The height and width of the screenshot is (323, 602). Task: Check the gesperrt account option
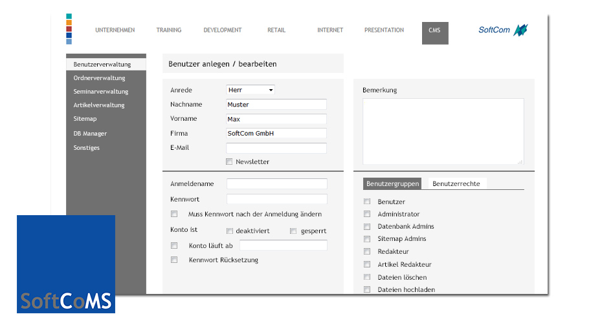pyautogui.click(x=293, y=231)
